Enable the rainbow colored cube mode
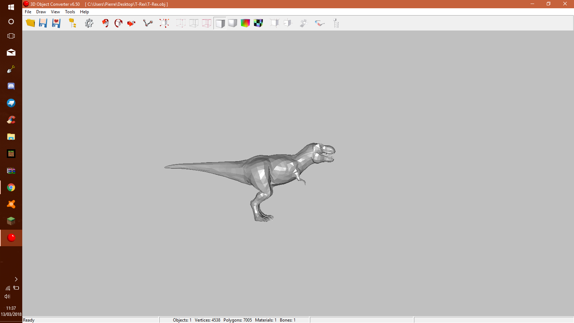The height and width of the screenshot is (323, 574). click(245, 23)
